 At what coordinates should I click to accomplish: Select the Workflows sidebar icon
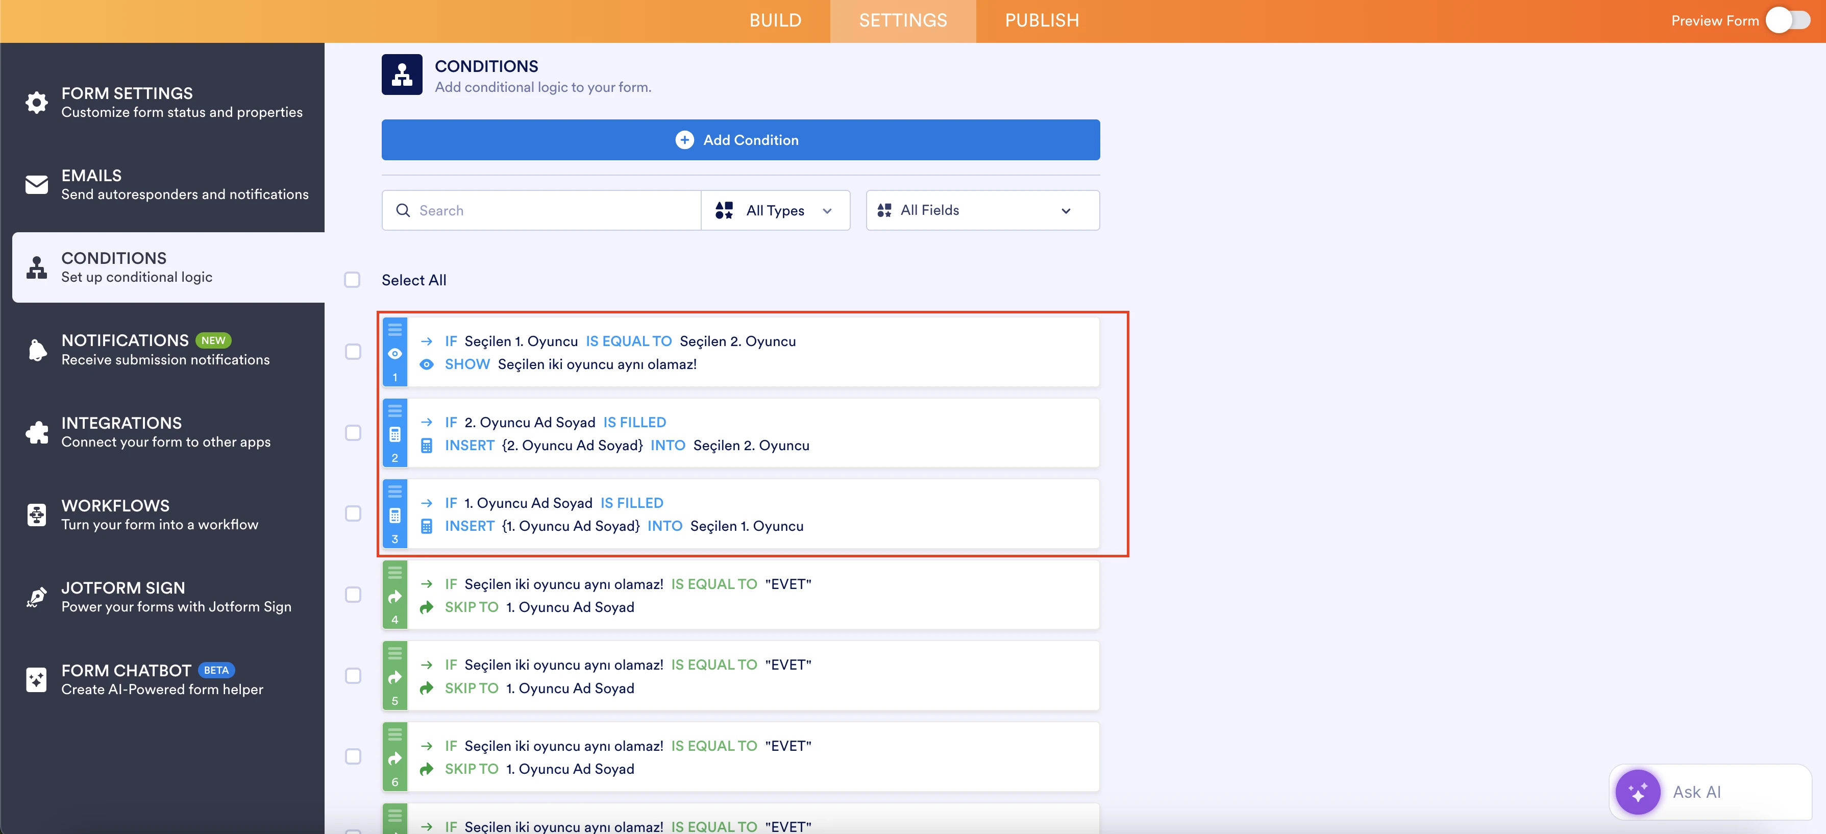click(x=36, y=514)
